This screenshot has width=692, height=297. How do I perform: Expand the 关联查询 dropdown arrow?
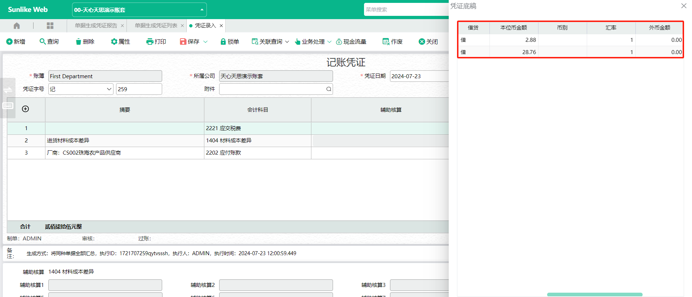[x=287, y=42]
